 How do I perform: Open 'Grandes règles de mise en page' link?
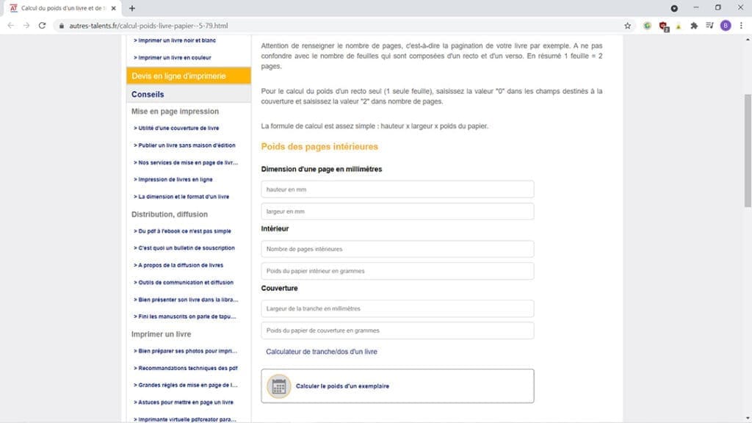coord(185,385)
